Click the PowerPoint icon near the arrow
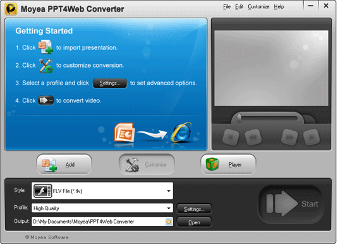The image size is (338, 245). (124, 133)
